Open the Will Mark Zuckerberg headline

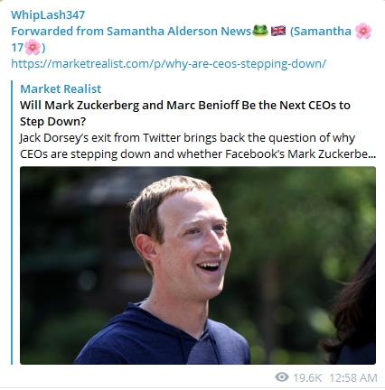coord(185,113)
